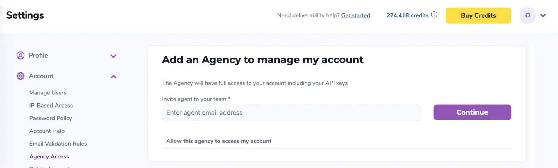Open the account dropdown next to avatar
Screen dimensions: 558x168
(543, 15)
